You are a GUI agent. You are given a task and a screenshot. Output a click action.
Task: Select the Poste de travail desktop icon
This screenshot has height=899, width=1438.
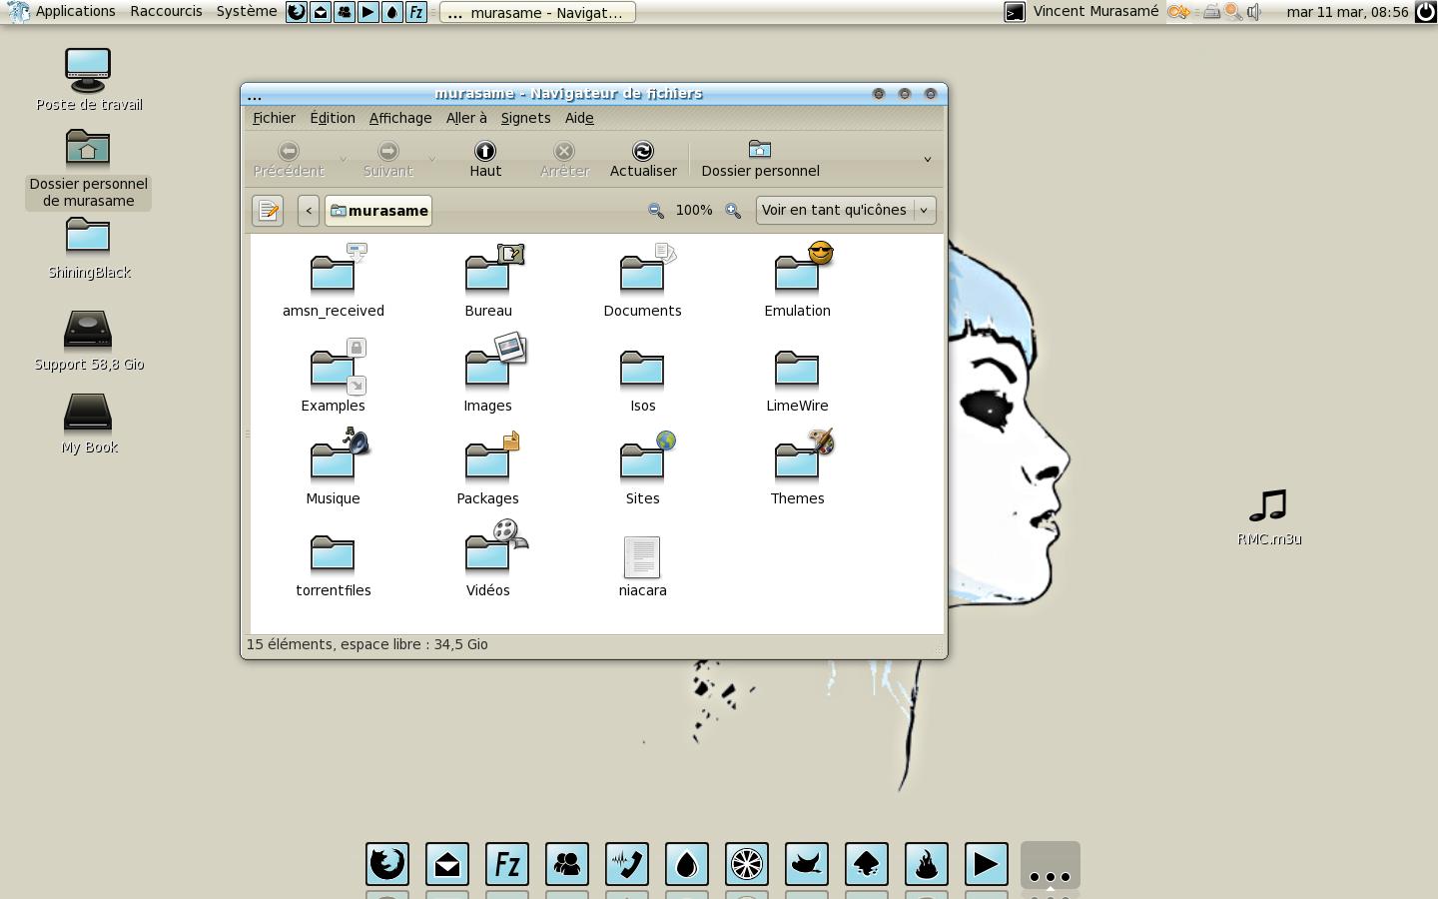[x=89, y=80]
